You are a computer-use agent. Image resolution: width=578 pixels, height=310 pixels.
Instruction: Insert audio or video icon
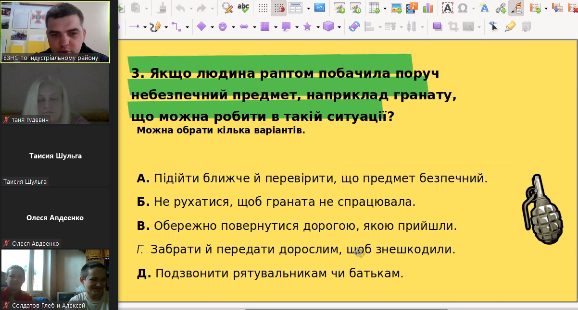click(x=412, y=8)
